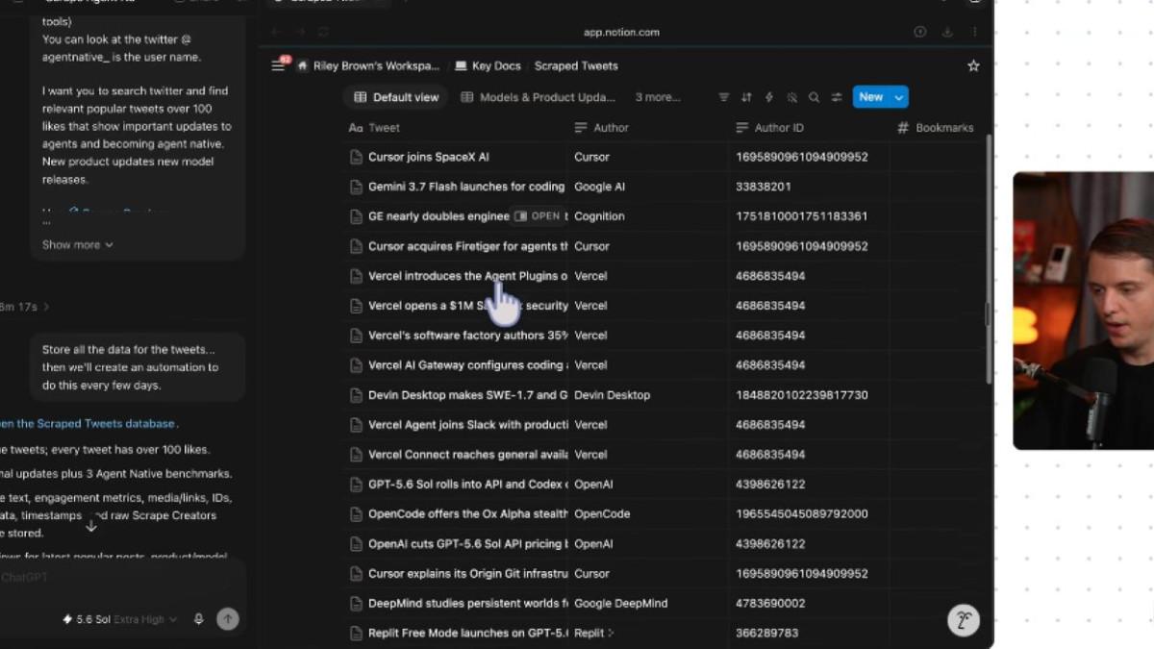The height and width of the screenshot is (649, 1154).
Task: Click the scroll-to-bottom arrow in chat
Action: [x=91, y=525]
